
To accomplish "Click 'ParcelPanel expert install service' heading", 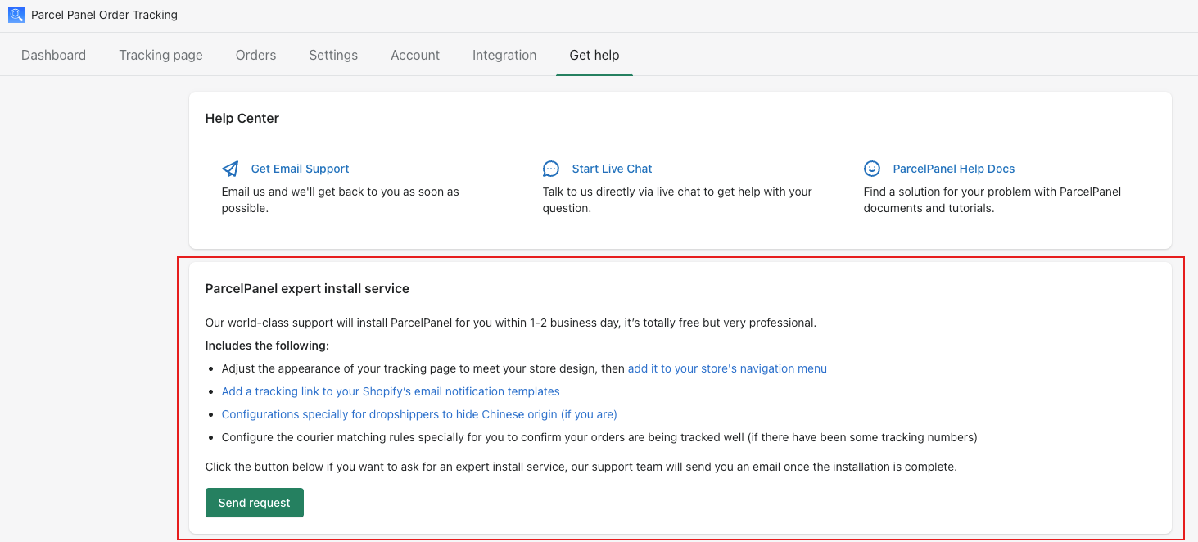I will click(307, 288).
